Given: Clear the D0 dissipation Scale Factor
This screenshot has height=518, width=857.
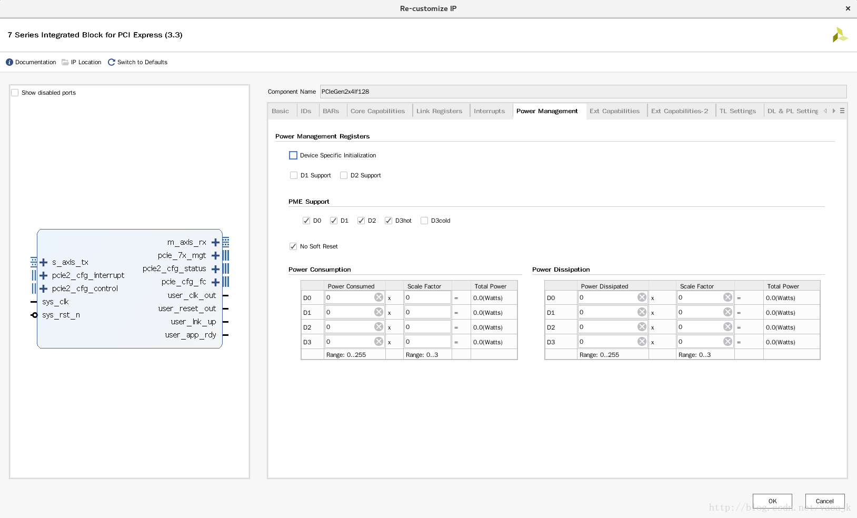Looking at the screenshot, I should click(728, 297).
